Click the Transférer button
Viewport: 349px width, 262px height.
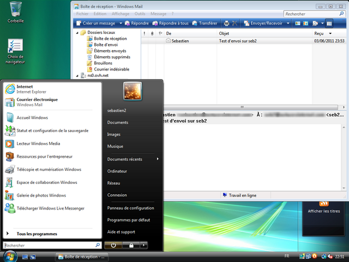point(204,23)
